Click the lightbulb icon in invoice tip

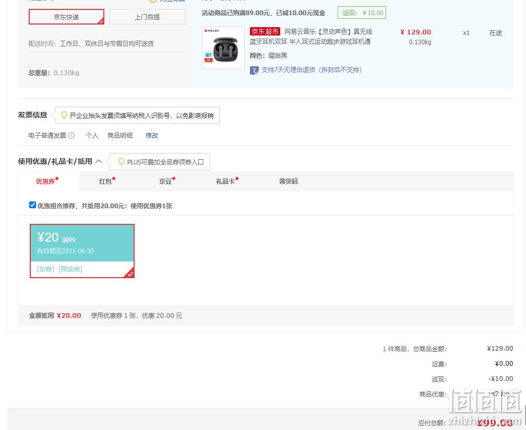(x=64, y=115)
